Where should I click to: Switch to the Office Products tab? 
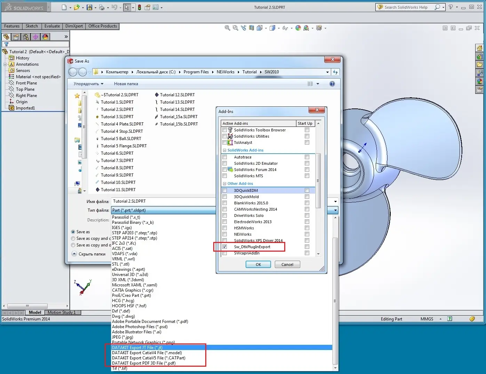103,26
